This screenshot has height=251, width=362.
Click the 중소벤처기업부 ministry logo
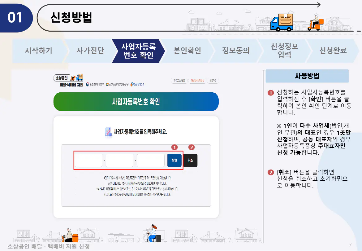pyautogui.click(x=95, y=84)
